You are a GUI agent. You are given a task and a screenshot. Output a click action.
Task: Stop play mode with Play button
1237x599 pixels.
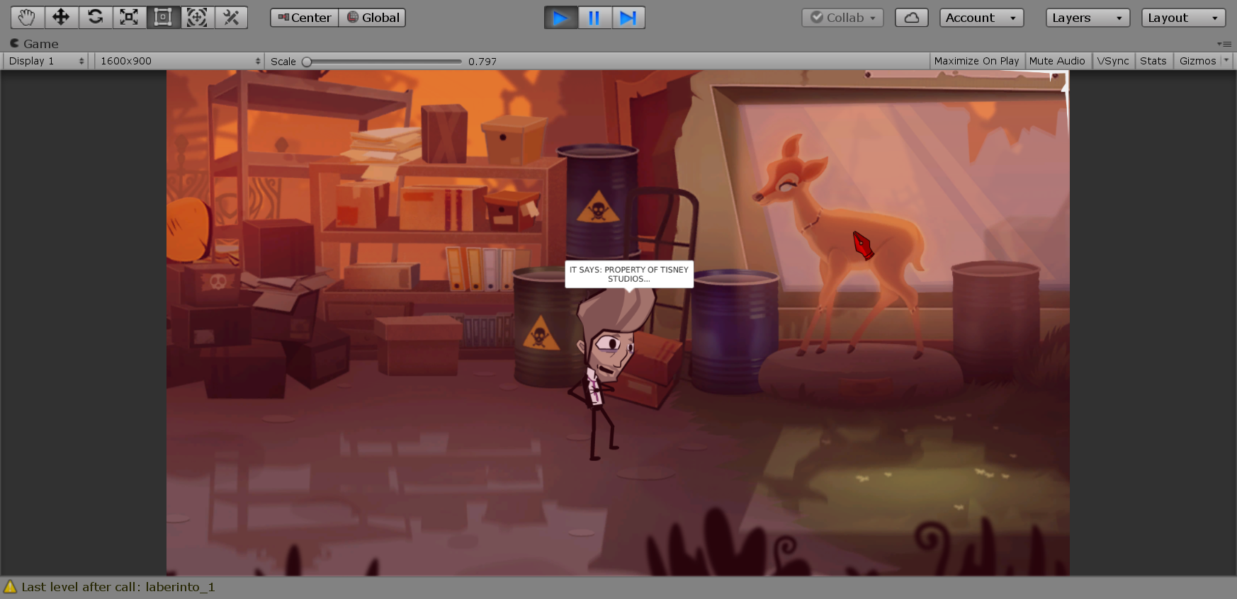[x=560, y=18]
